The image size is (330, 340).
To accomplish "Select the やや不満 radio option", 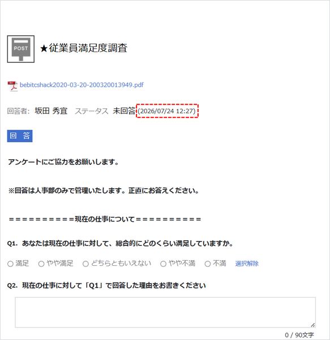I will [x=163, y=264].
